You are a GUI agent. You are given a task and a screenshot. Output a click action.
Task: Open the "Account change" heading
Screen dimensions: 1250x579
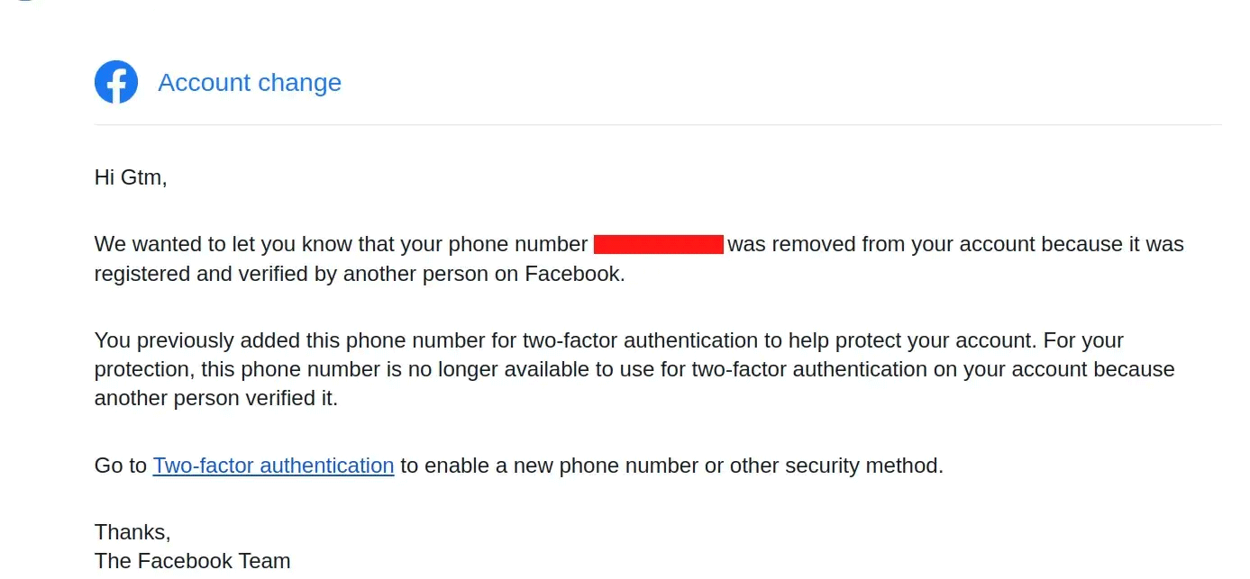point(250,83)
